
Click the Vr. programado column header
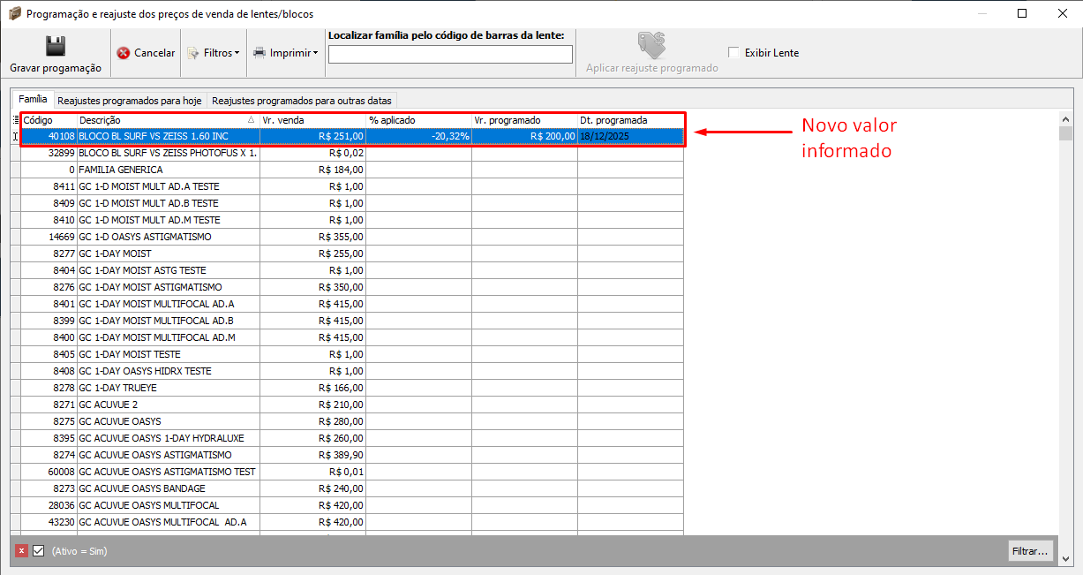[x=523, y=120]
